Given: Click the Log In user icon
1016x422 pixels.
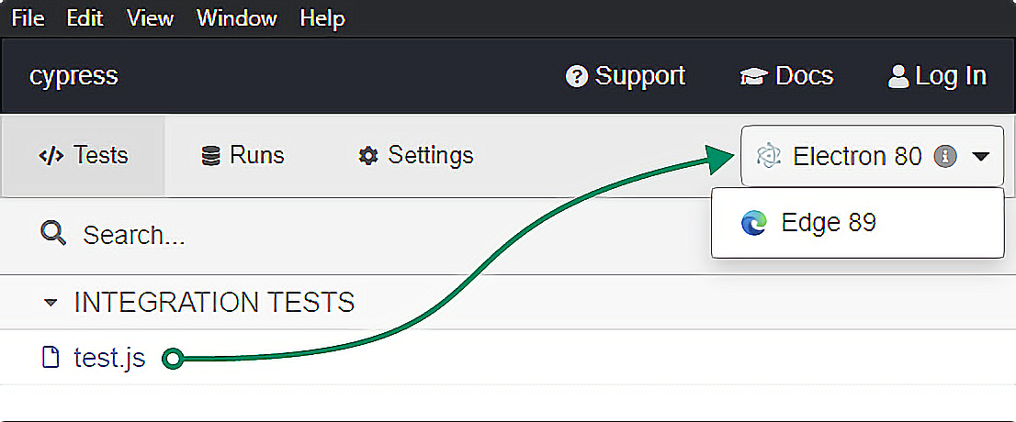Looking at the screenshot, I should coord(898,76).
